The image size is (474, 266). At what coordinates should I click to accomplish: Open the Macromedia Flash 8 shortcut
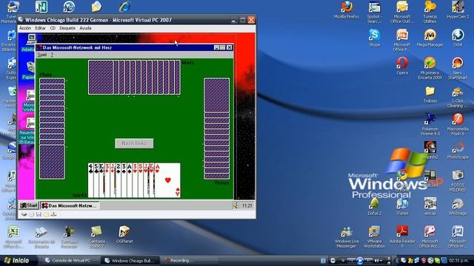coord(458,124)
